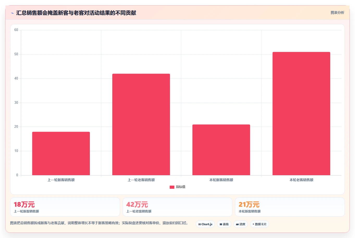Click the 上一轮新客销售额 axis label
The width and height of the screenshot is (355, 238).
tap(61, 180)
